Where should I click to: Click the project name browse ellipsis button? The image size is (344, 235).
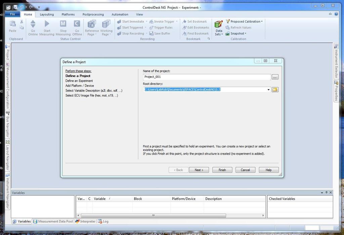coord(275,77)
